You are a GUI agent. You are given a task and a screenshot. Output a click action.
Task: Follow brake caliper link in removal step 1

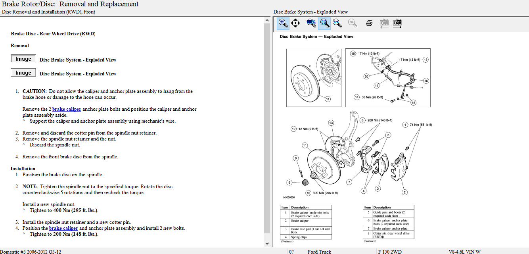[x=67, y=109]
